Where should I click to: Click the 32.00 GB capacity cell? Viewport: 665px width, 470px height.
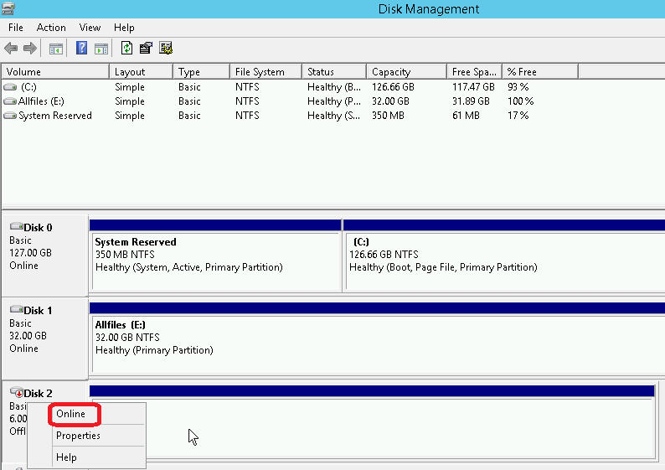[390, 101]
